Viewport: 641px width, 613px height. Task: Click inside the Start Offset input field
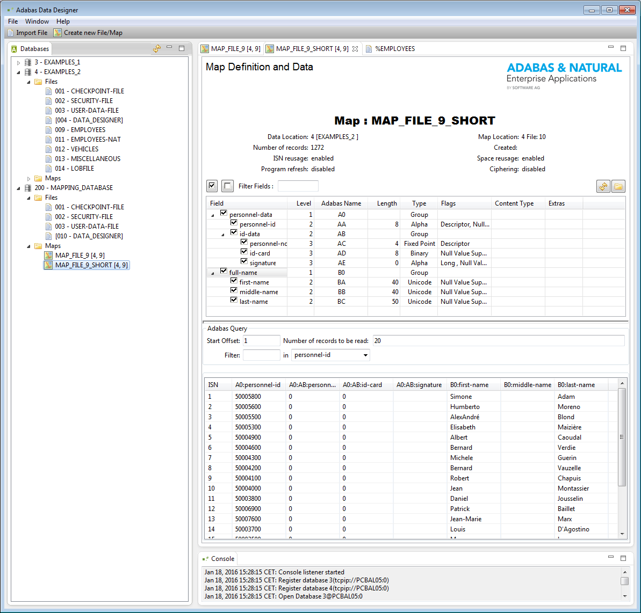click(262, 340)
